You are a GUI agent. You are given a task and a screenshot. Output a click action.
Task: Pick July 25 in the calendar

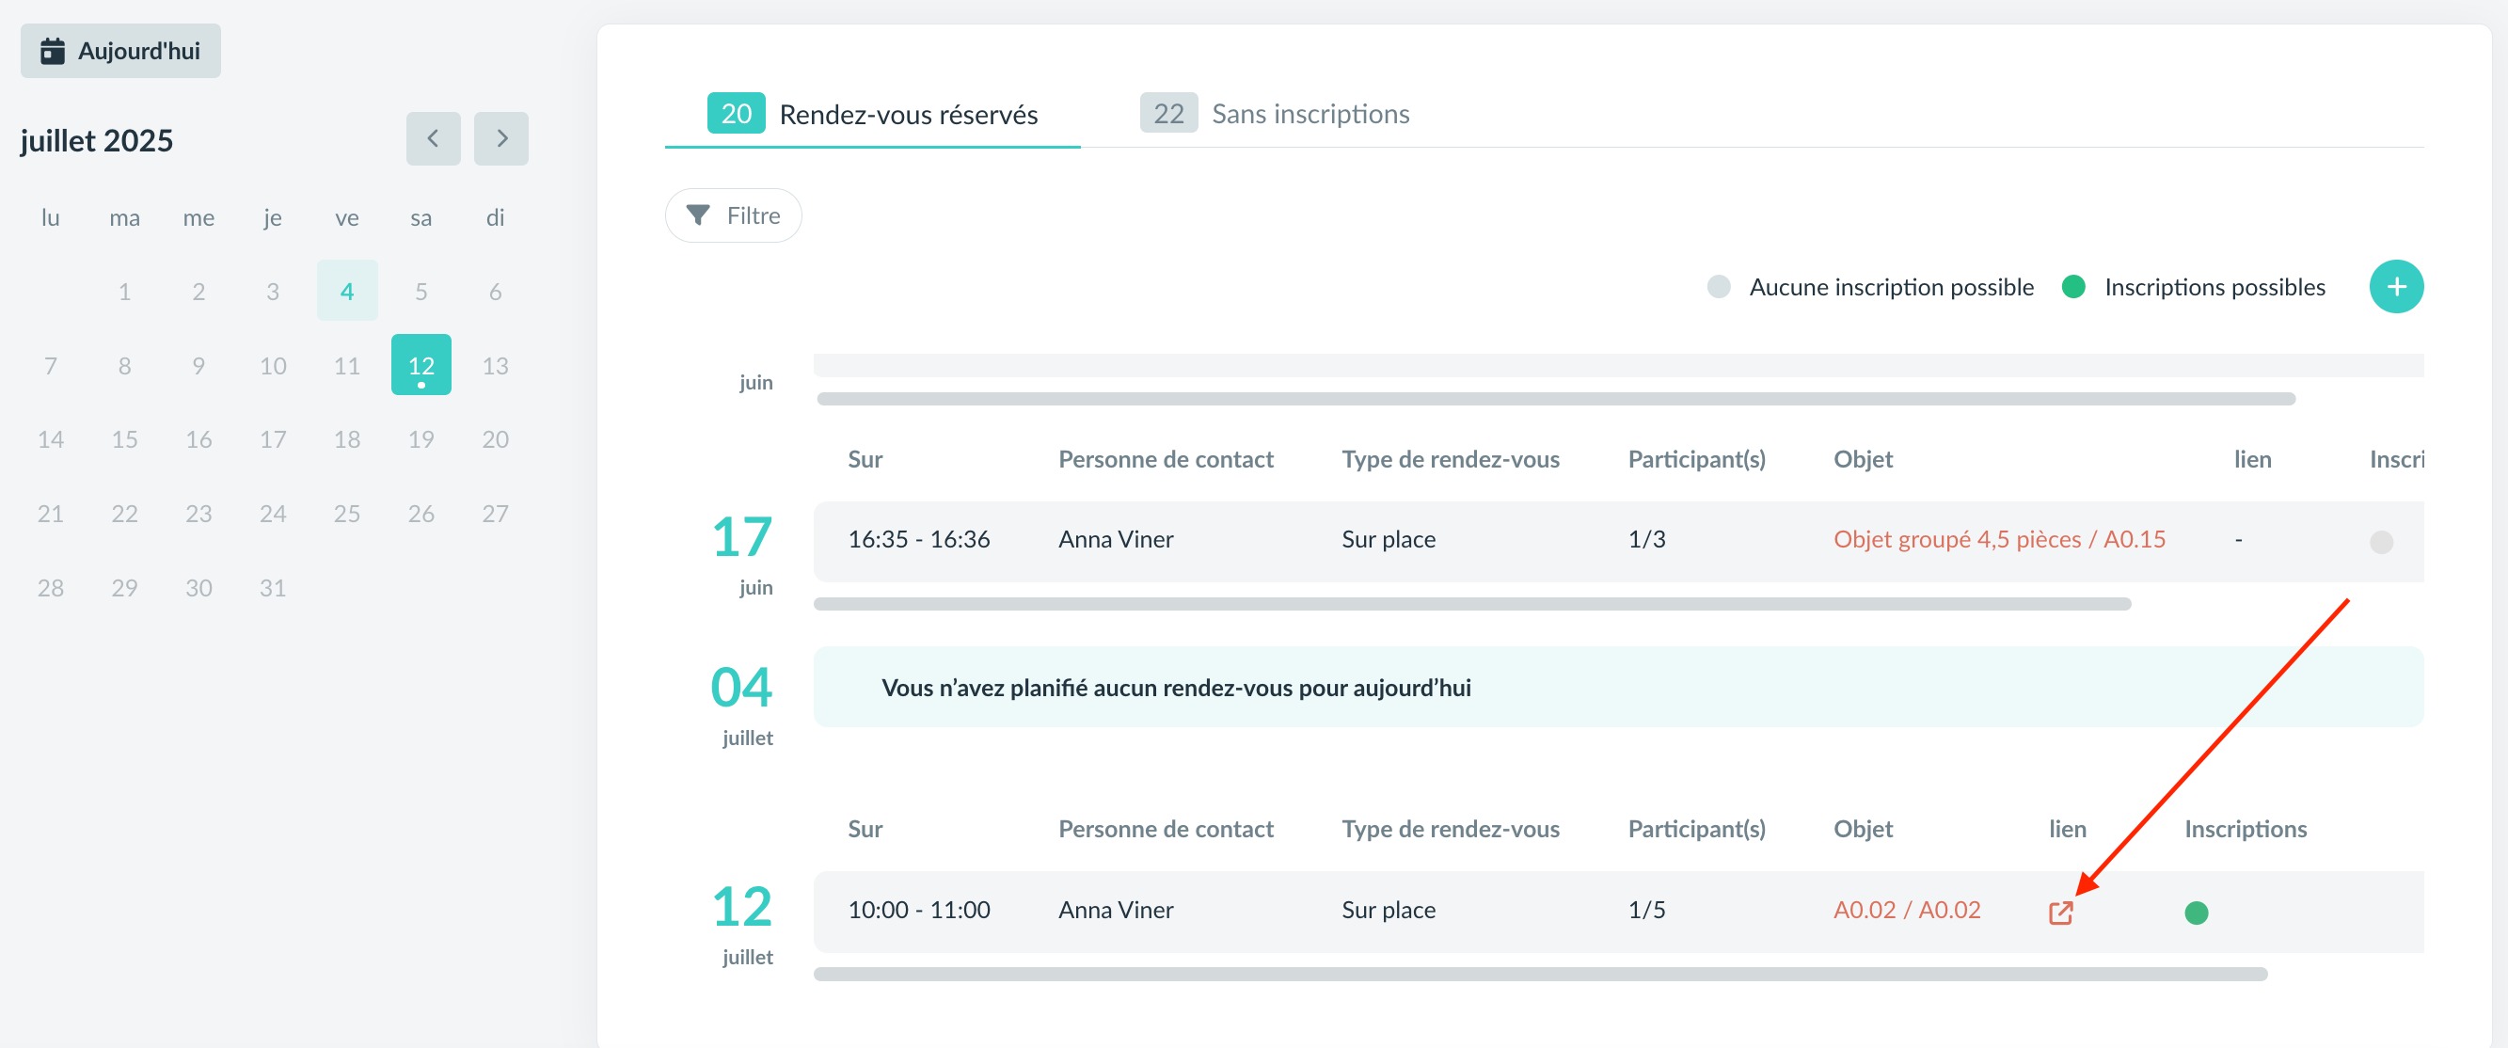(x=346, y=514)
